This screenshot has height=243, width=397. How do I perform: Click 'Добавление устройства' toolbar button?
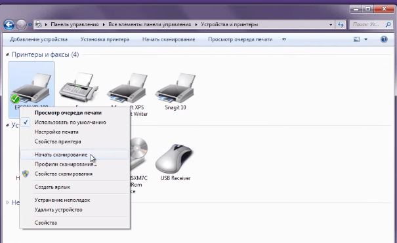click(x=39, y=39)
